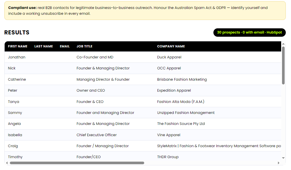Click the FIRST NAME column header

tap(18, 46)
